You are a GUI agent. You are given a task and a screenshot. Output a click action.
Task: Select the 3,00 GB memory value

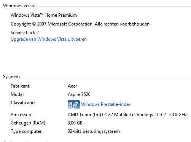tap(75, 123)
